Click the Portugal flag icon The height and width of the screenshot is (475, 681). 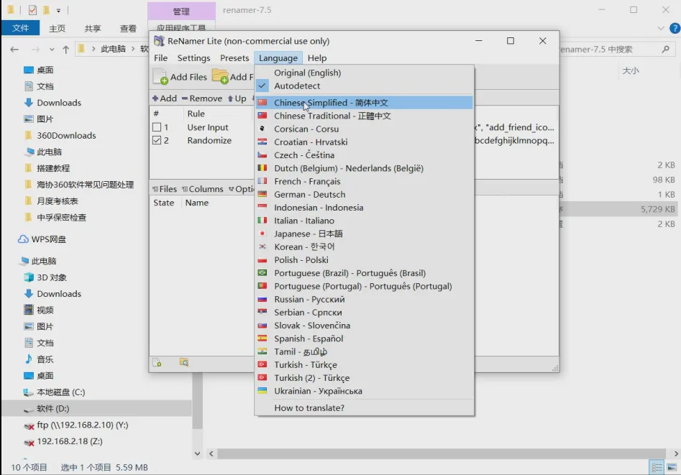coord(262,286)
